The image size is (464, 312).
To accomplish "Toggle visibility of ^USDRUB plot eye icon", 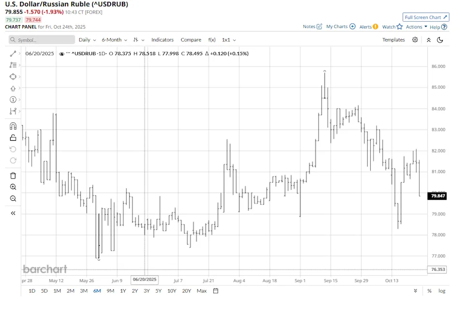I will click(x=61, y=54).
